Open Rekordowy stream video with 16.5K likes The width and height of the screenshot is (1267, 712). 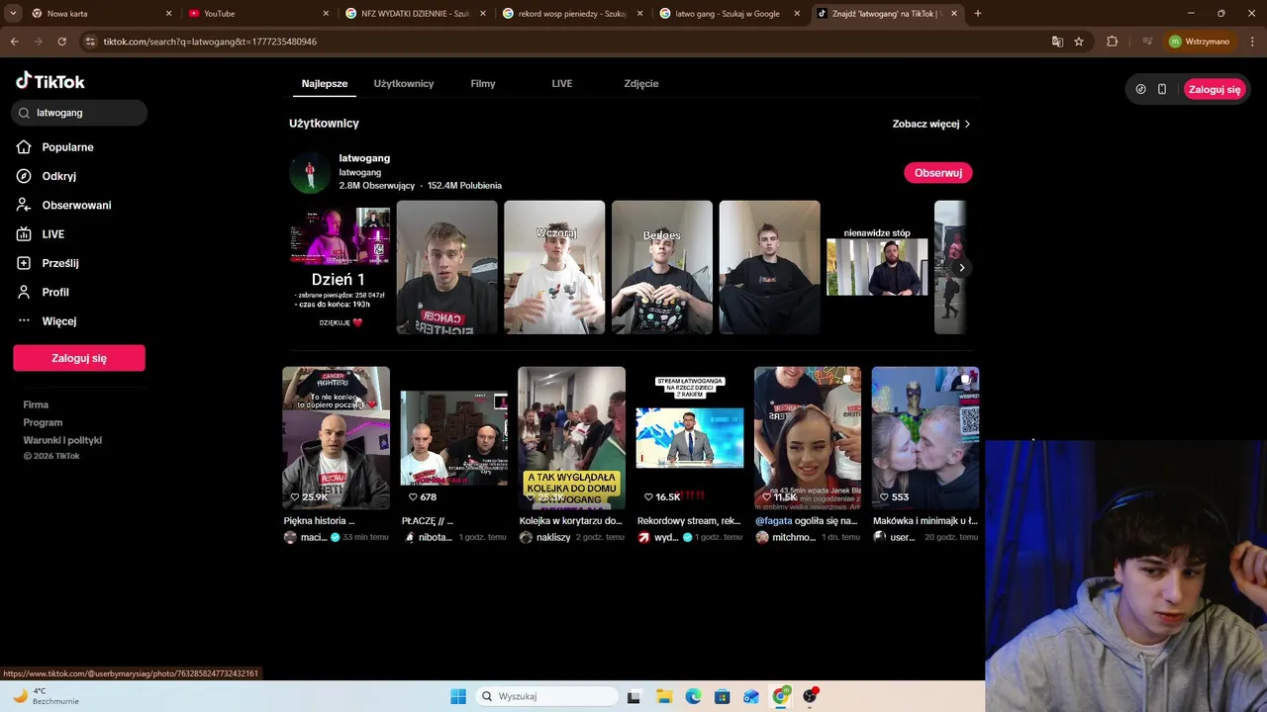click(690, 438)
